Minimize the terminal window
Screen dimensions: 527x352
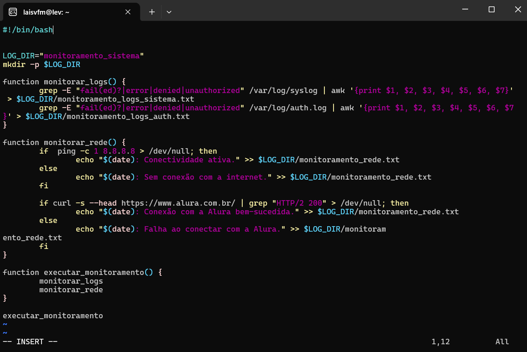point(465,10)
